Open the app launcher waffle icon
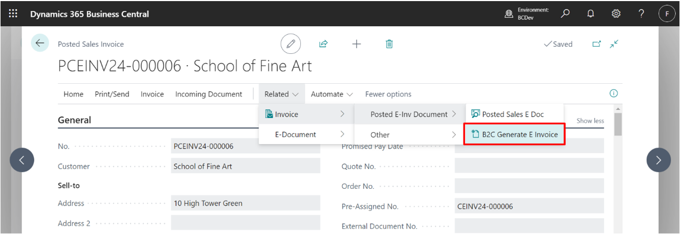The height and width of the screenshot is (234, 680). (13, 14)
